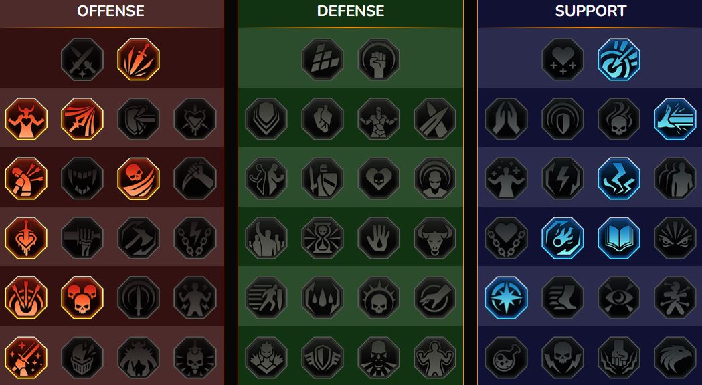Screen dimensions: 702x385
Task: Select the winged shield mastery in Defense
Action: click(323, 358)
